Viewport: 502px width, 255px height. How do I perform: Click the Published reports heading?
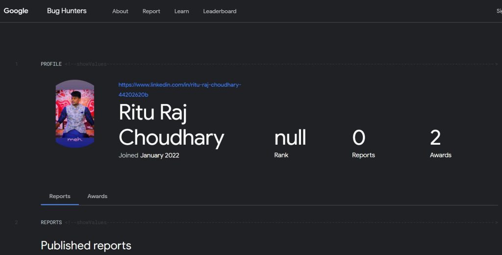tap(86, 245)
